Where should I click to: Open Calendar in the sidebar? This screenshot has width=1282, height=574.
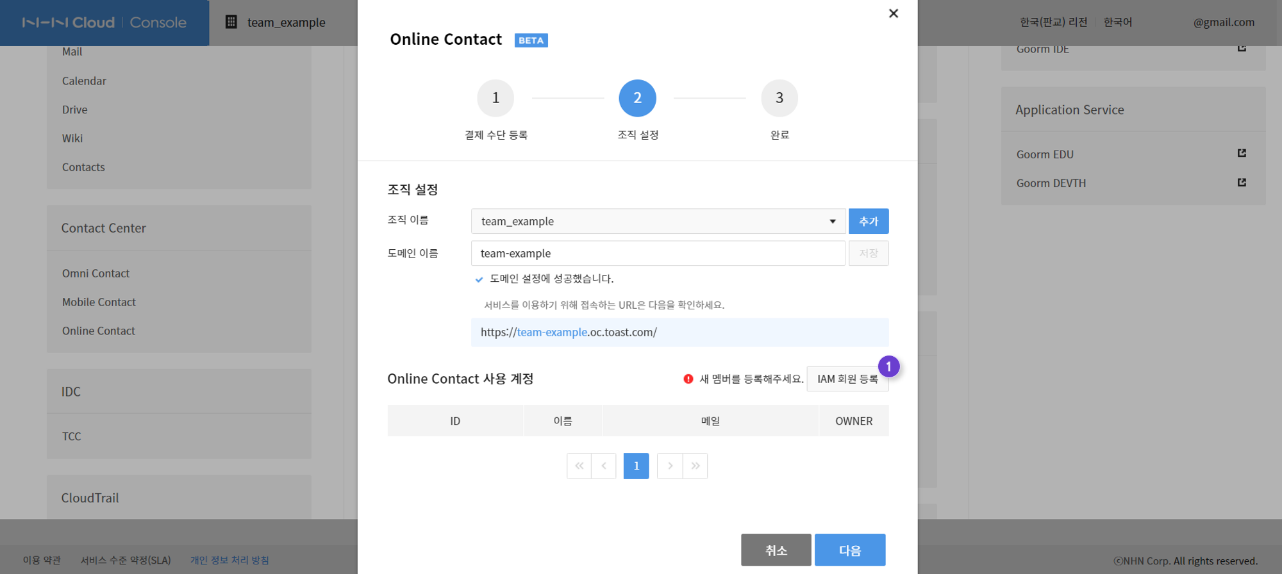point(84,81)
